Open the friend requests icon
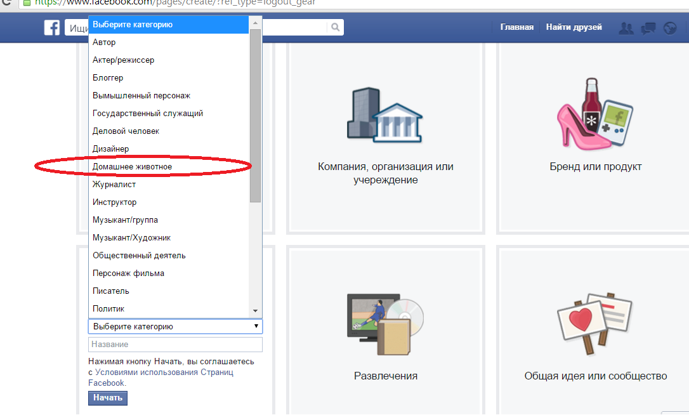The width and height of the screenshot is (689, 415). 627,28
